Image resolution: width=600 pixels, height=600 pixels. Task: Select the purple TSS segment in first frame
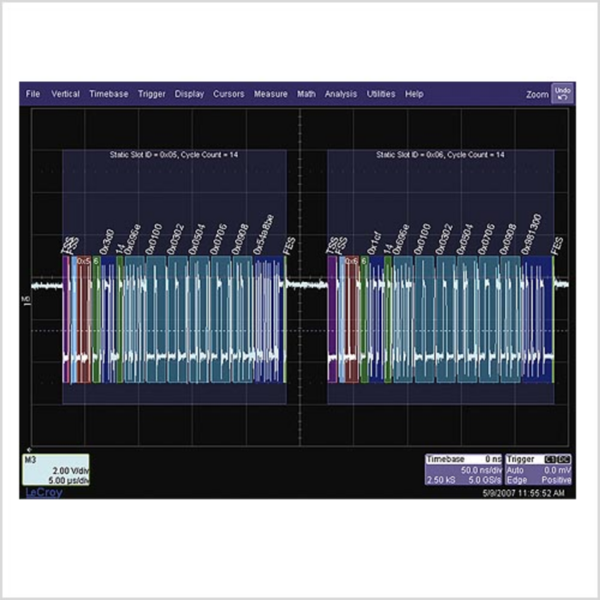tap(66, 319)
